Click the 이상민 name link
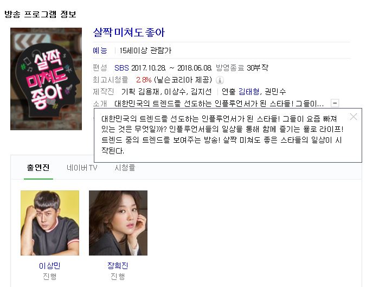Screen dimensions: 379x287 point(50,266)
